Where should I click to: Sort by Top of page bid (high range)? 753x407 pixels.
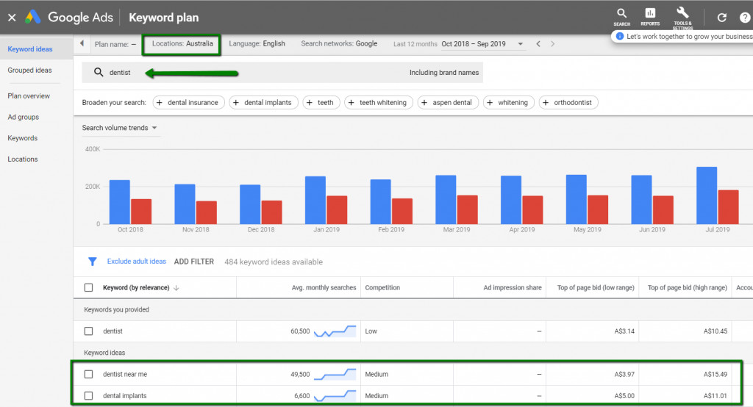(688, 288)
